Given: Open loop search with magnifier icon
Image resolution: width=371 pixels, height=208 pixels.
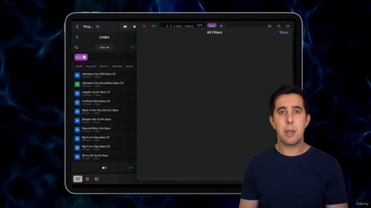Looking at the screenshot, I should point(76,47).
